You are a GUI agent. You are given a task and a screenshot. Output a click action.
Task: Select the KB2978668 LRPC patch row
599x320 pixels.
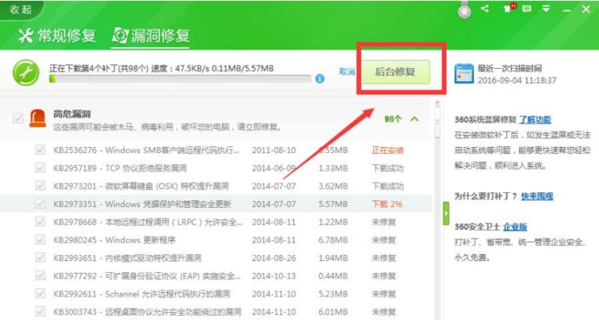[216, 222]
